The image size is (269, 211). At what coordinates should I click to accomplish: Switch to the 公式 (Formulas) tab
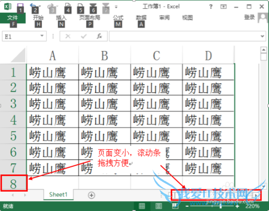[118, 18]
